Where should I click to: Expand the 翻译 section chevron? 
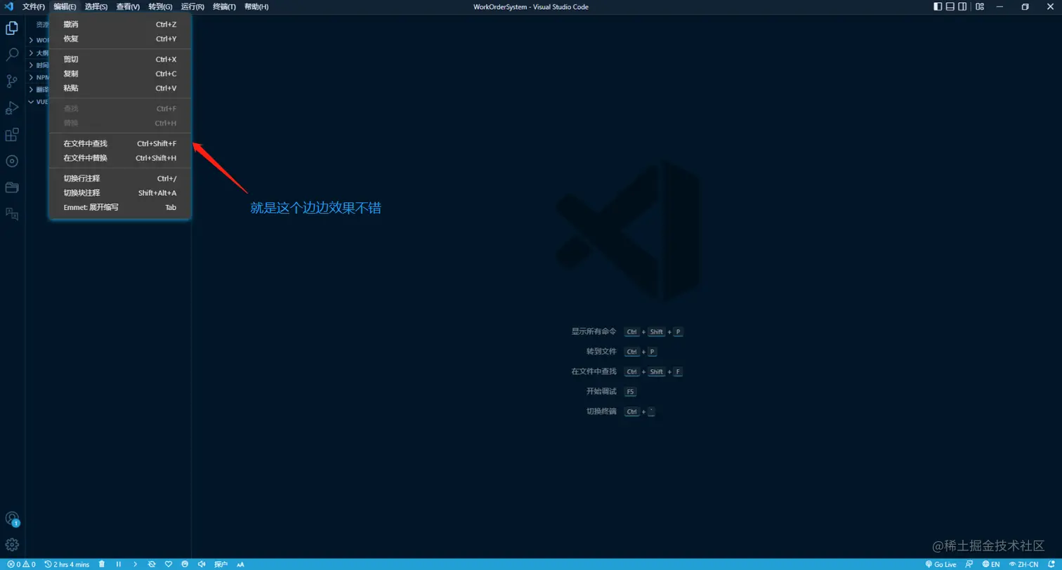[31, 90]
